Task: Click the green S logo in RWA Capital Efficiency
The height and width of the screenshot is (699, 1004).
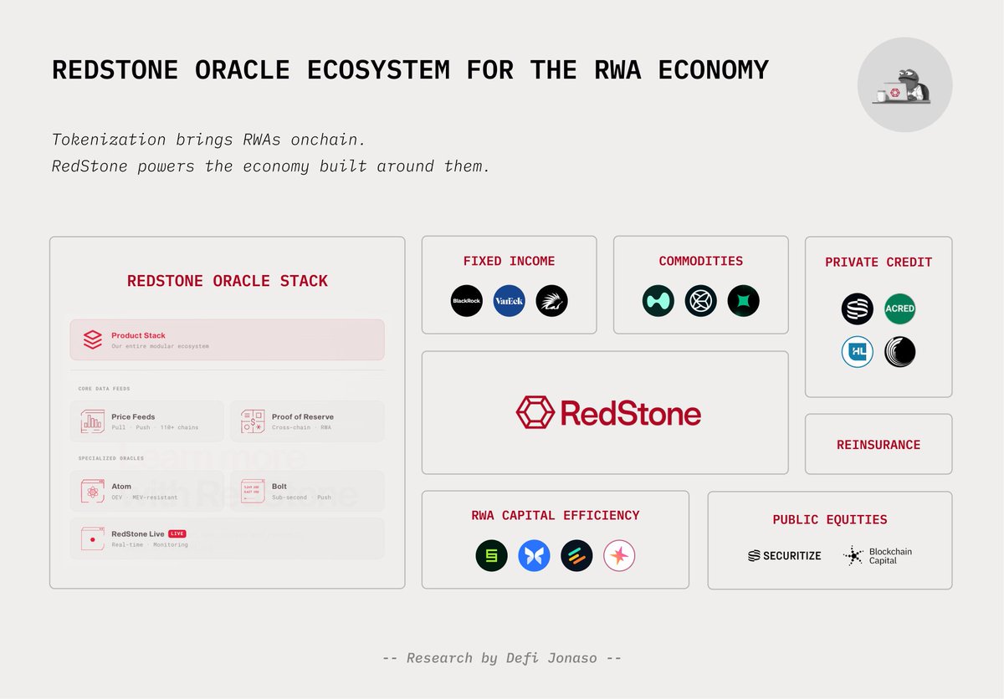Action: (x=492, y=555)
